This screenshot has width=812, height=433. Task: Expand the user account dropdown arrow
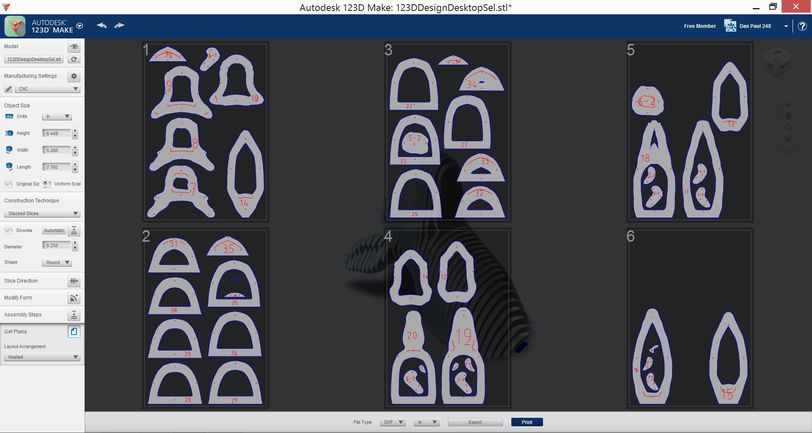(786, 26)
